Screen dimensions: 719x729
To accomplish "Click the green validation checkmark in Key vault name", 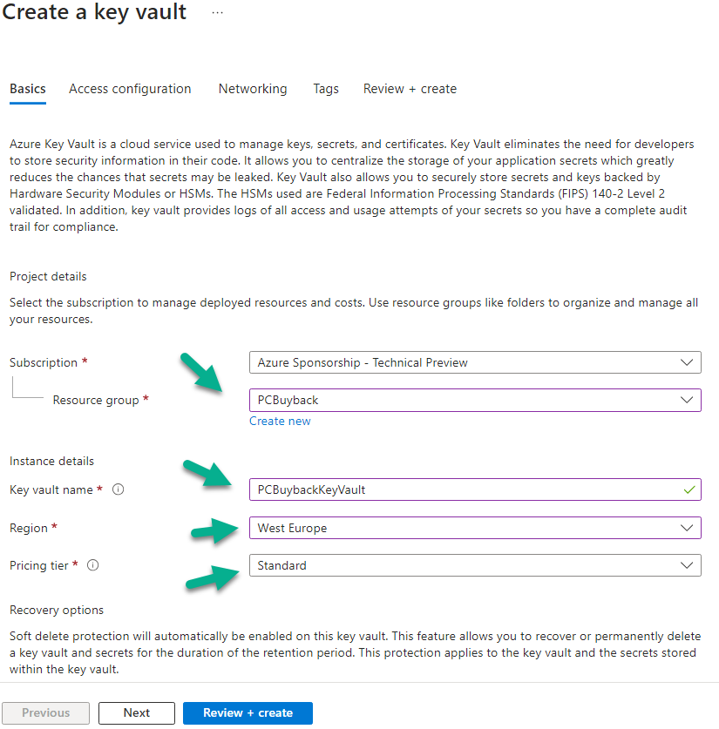I will pos(689,489).
